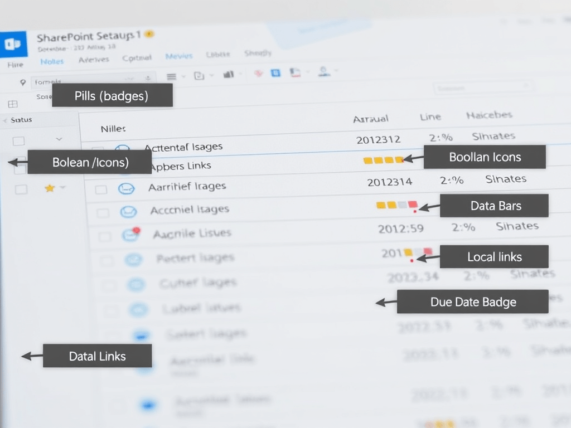Check the first checkbox under Status panel
Screen dimensions: 571x428
(19, 141)
